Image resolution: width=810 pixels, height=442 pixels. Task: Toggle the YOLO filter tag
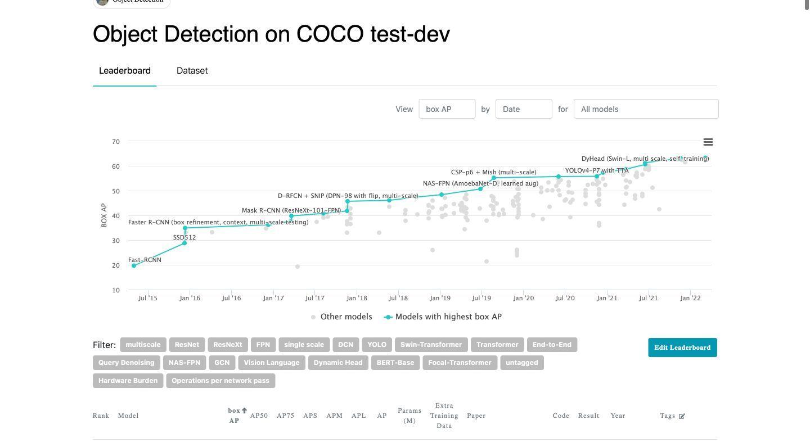377,345
